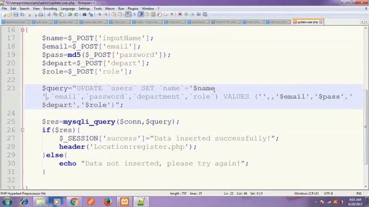Click 'PHP Hypertext Preprocessor file' status text
This screenshot has width=369, height=207.
(23, 194)
